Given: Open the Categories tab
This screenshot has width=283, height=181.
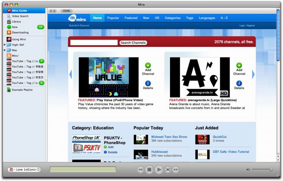Looking at the screenshot, I should tap(172, 18).
